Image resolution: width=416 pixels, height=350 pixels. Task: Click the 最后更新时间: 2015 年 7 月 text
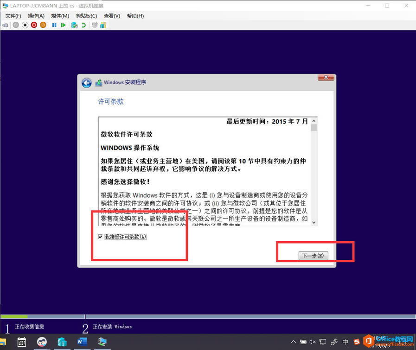click(x=267, y=121)
